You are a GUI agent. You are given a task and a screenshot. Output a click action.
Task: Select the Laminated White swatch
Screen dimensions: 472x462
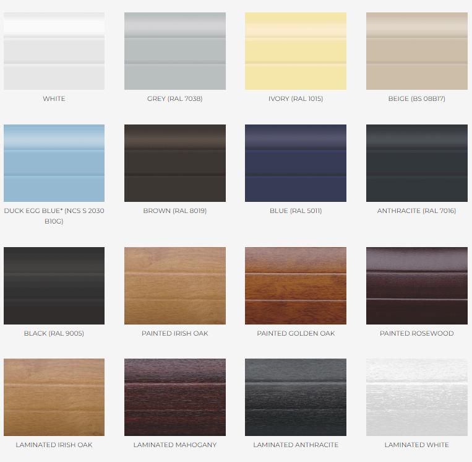point(417,397)
